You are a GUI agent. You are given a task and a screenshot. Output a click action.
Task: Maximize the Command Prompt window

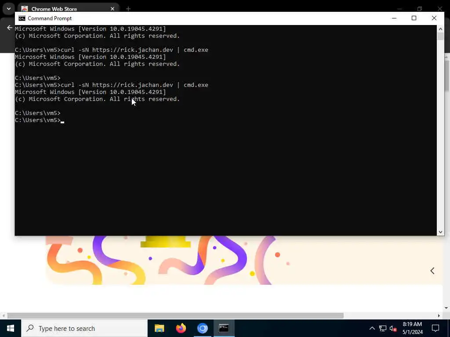click(x=414, y=18)
